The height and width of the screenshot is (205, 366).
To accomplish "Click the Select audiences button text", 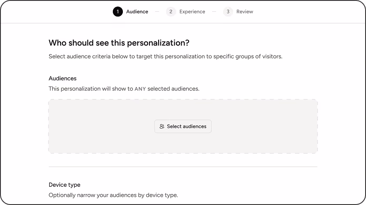I will (186, 126).
